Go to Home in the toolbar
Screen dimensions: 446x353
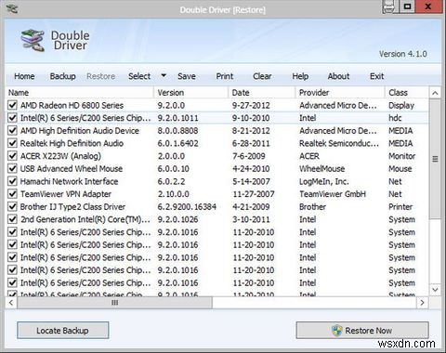pyautogui.click(x=24, y=76)
